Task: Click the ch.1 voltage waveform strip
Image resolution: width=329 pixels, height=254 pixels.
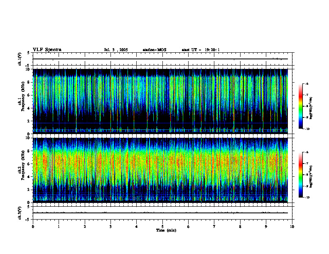Action: [162, 59]
